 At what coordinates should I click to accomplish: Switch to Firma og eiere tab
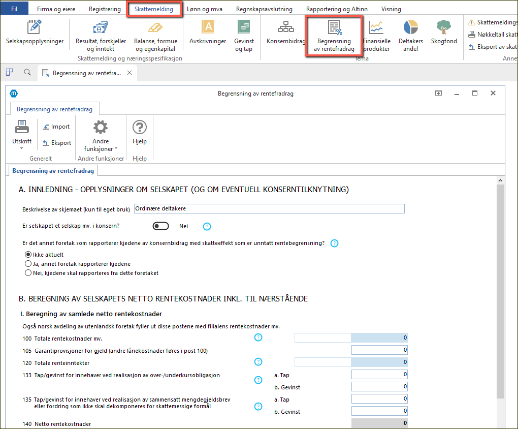(56, 9)
